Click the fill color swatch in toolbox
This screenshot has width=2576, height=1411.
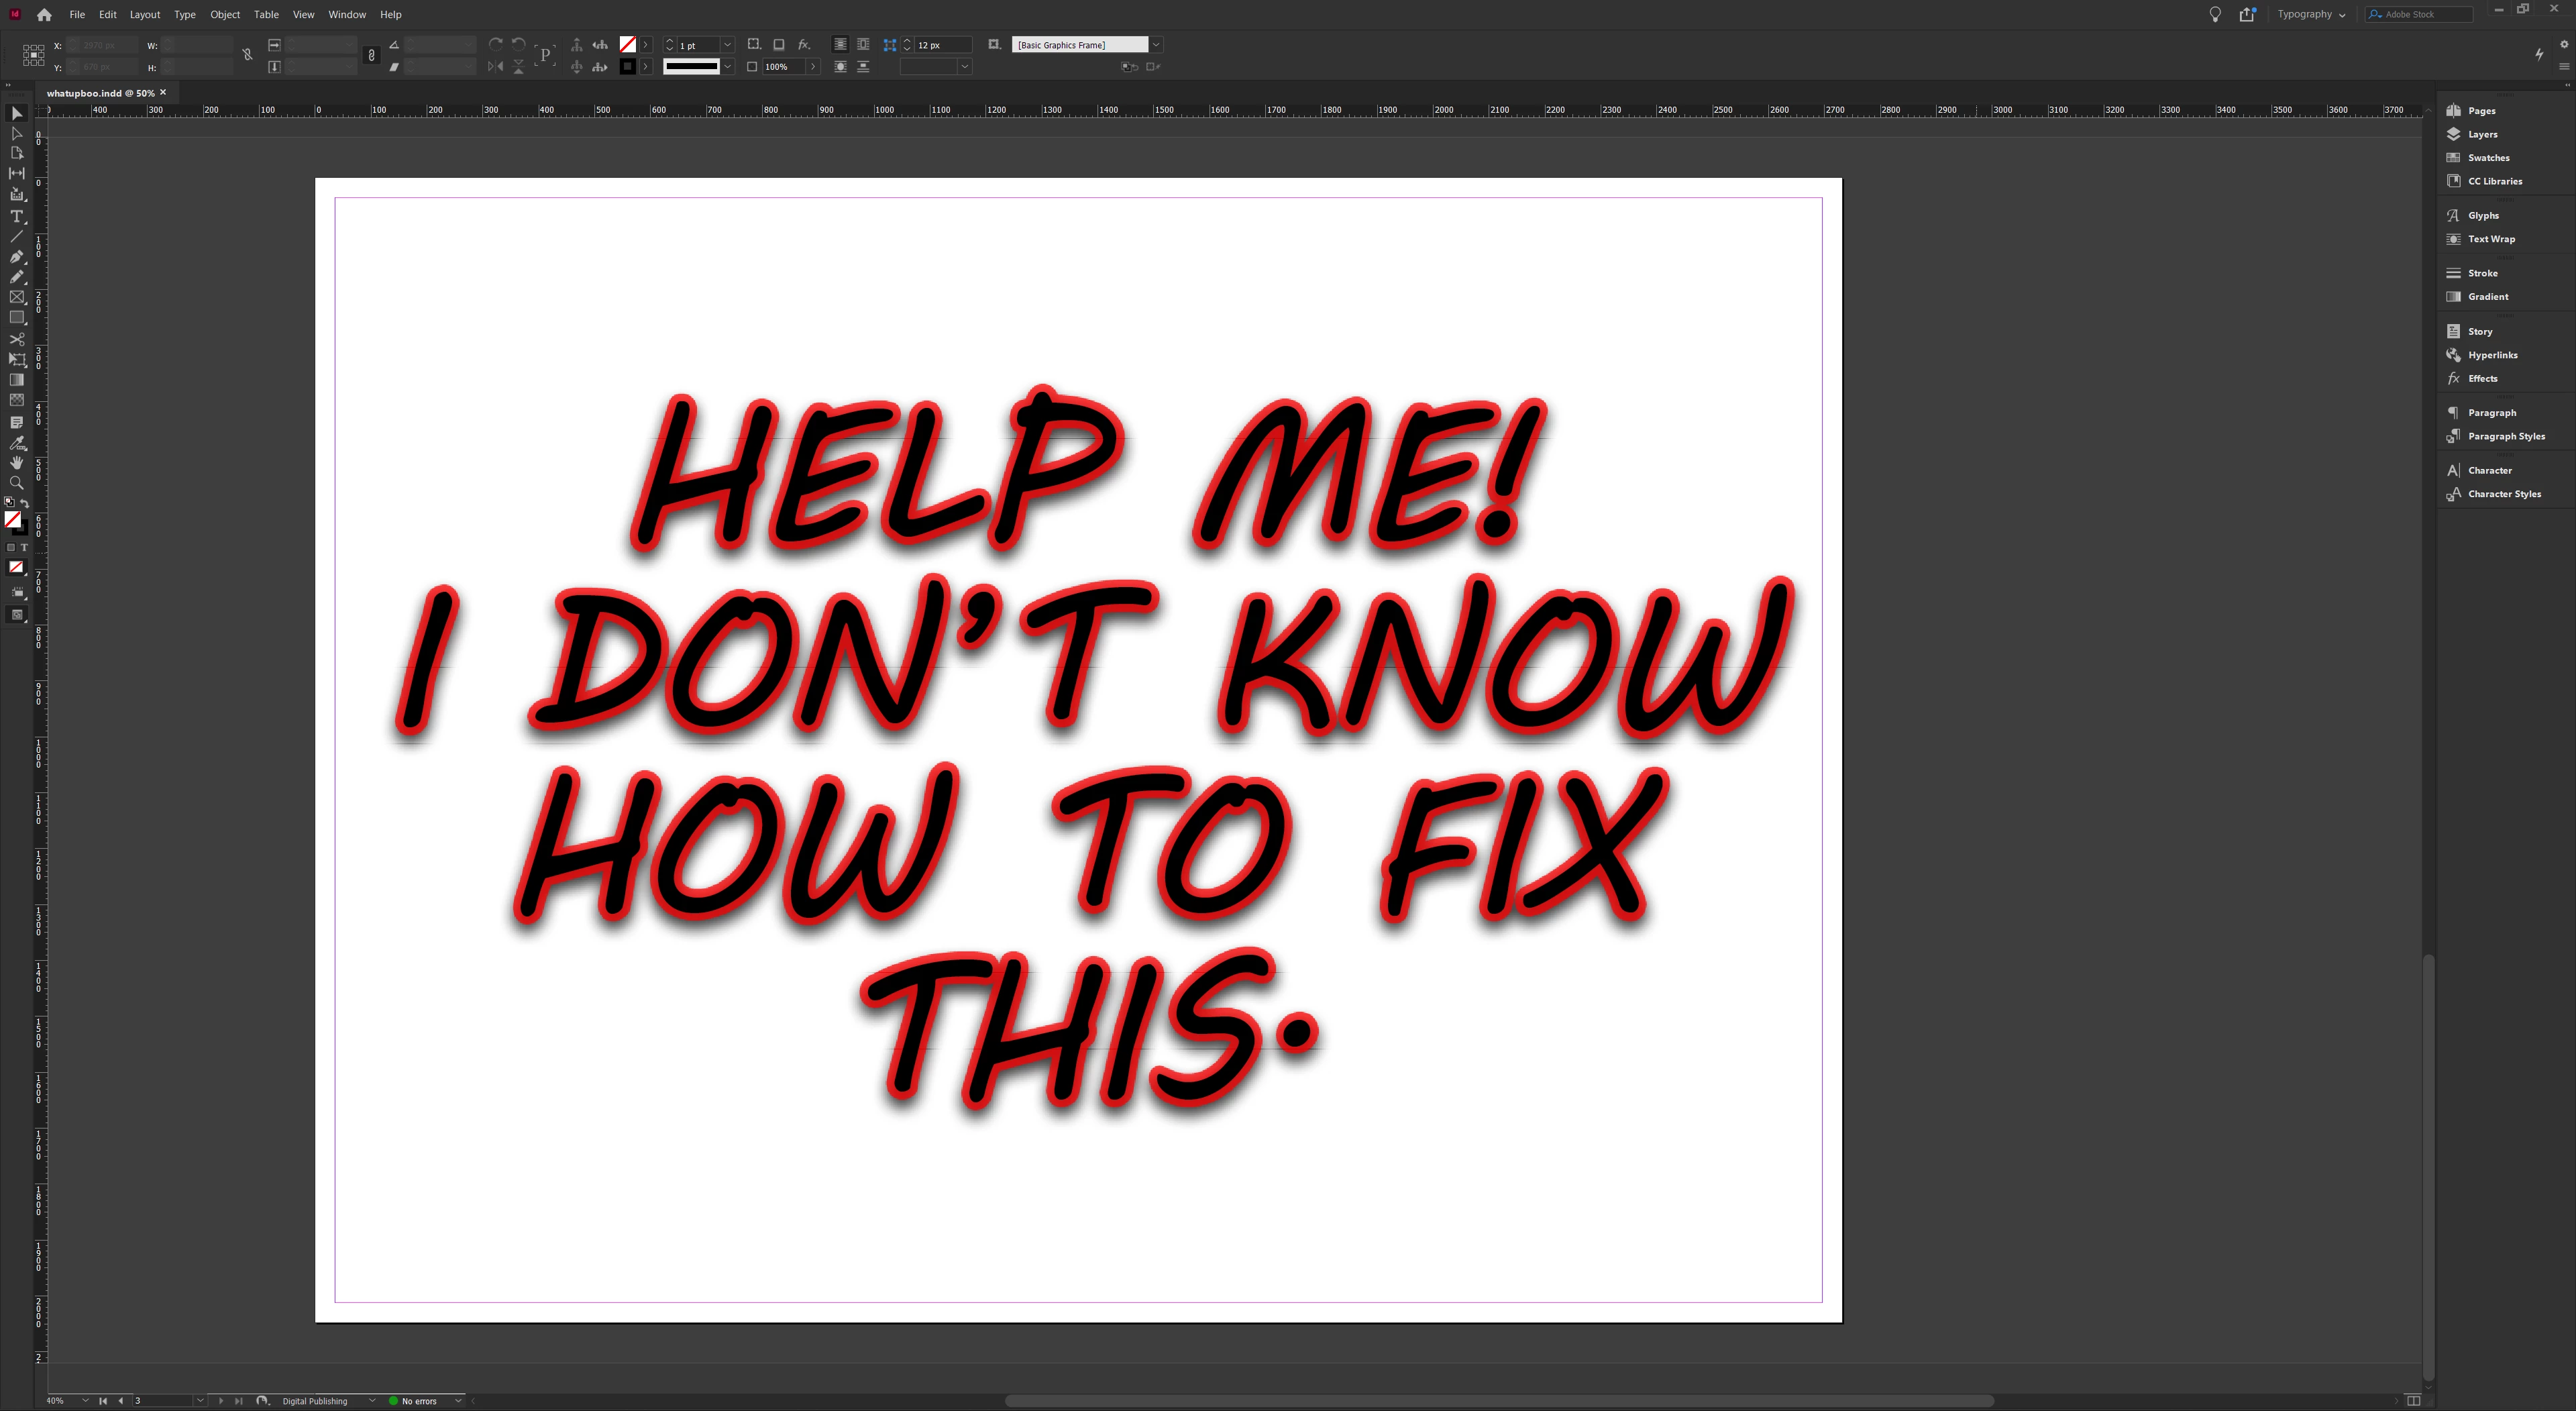click(x=13, y=519)
